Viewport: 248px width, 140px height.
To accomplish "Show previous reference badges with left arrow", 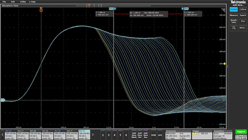I will pyautogui.click(x=2, y=135).
